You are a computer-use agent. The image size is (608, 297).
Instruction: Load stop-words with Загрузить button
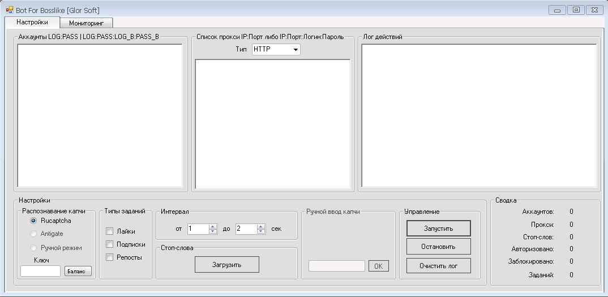[227, 264]
